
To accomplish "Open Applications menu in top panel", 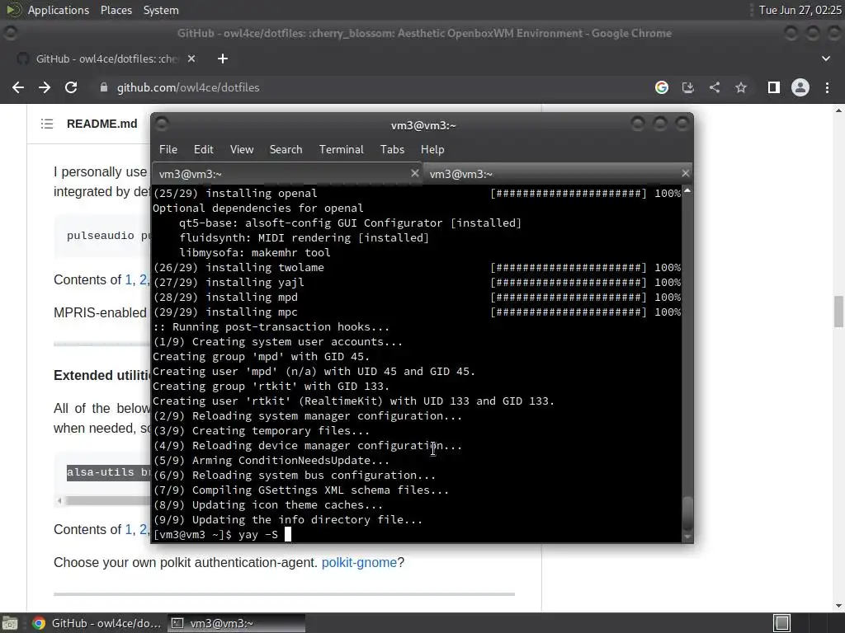I will (59, 10).
